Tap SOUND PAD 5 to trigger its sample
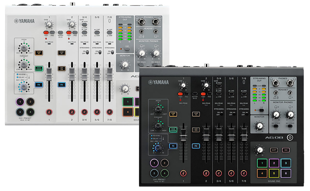Screen dimensions: 310x191 [274, 173]
